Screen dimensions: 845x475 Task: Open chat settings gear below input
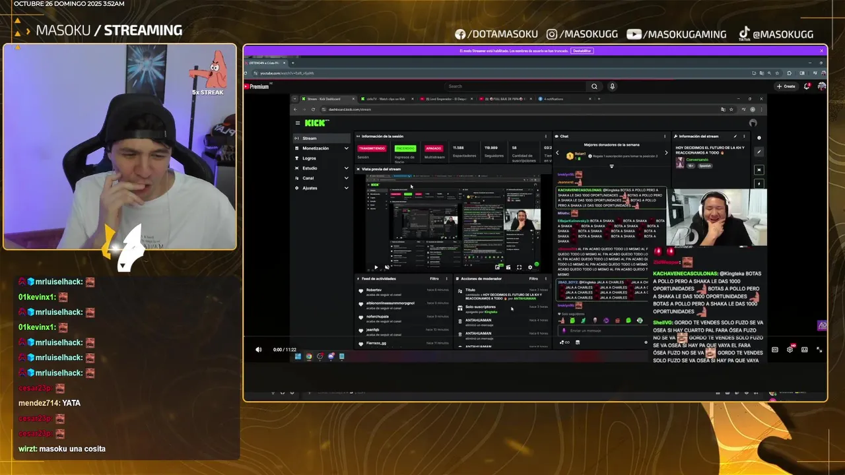[x=646, y=342]
